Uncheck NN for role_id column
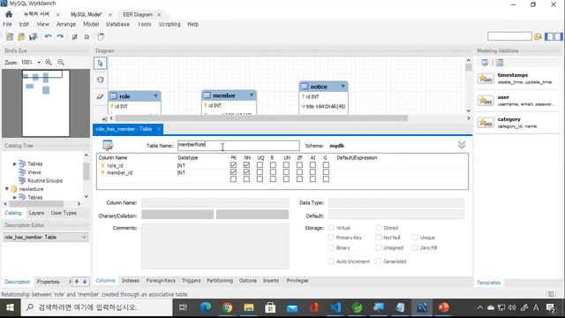The width and height of the screenshot is (565, 318). [x=246, y=165]
